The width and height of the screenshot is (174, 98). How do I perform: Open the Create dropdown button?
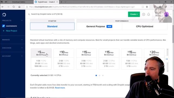(134, 14)
